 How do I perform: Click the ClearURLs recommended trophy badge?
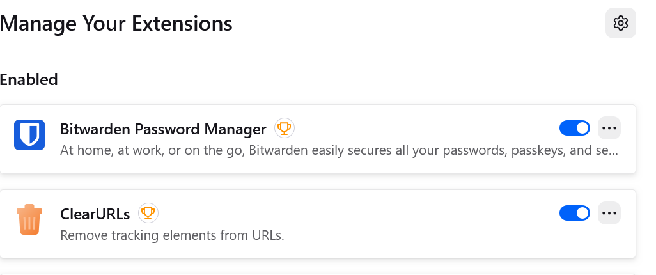coord(148,212)
